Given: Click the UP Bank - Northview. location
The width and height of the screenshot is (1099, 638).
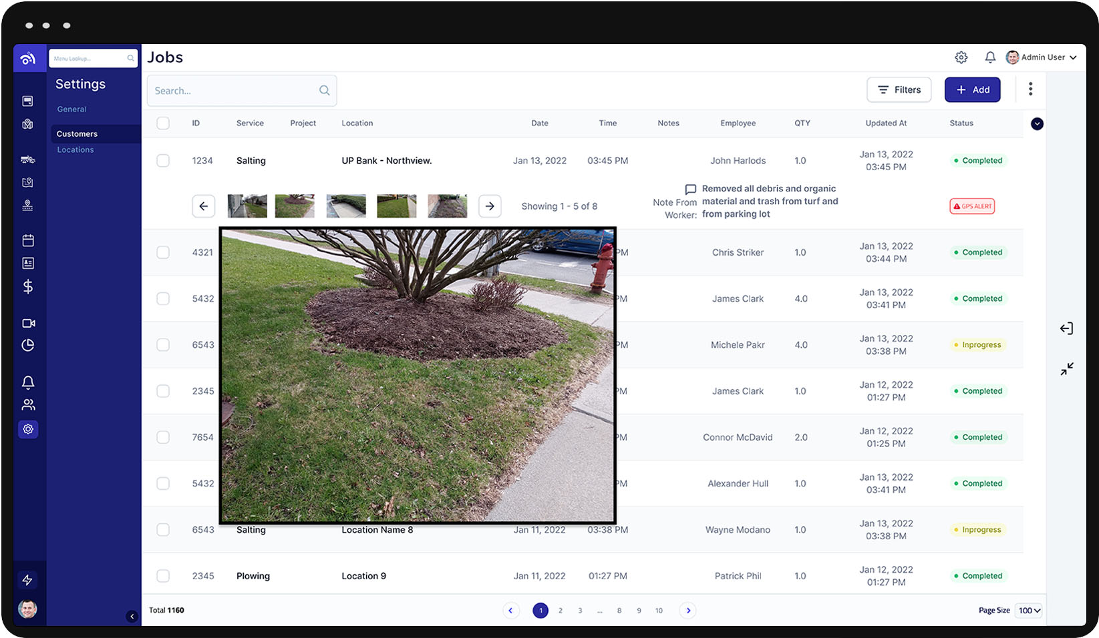Looking at the screenshot, I should point(387,161).
